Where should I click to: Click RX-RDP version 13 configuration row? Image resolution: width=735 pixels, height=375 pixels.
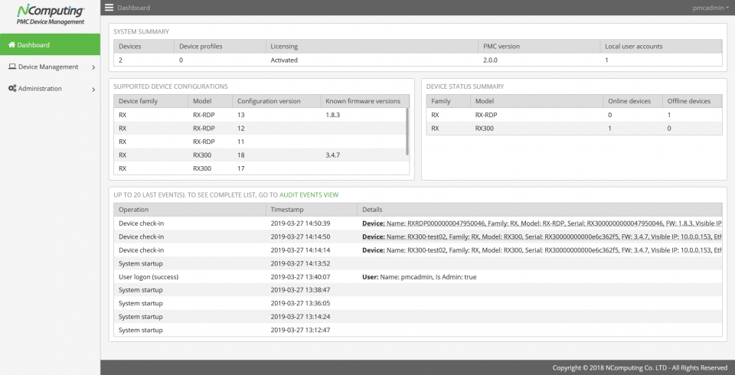pyautogui.click(x=260, y=115)
